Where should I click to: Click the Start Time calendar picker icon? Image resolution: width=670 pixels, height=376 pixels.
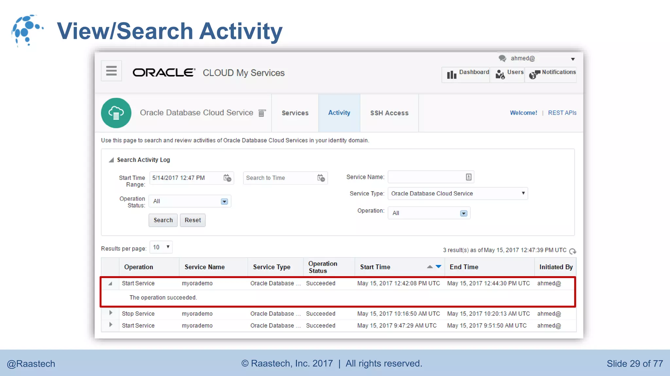pyautogui.click(x=227, y=178)
